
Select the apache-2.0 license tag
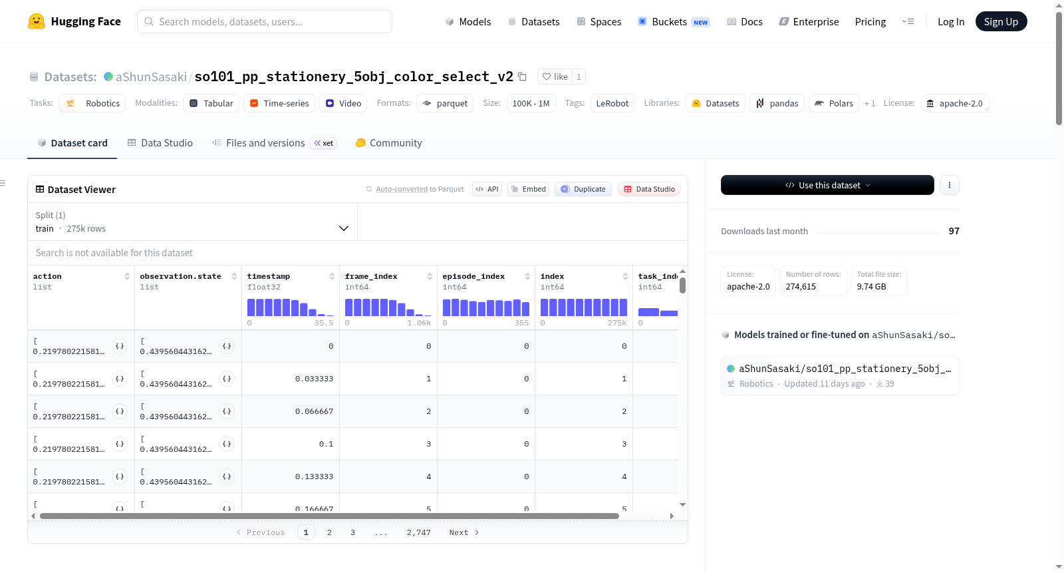coord(955,103)
